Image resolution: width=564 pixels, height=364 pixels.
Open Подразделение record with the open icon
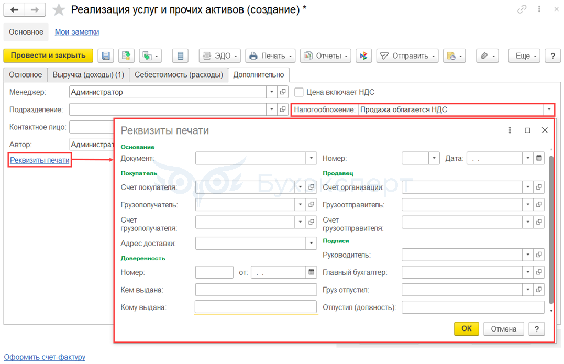point(283,109)
